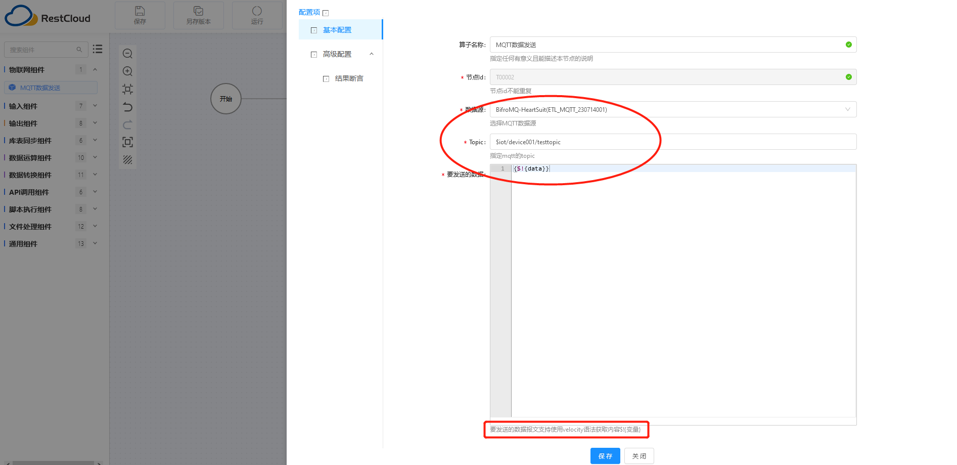Click the 开始 node on canvas

[x=226, y=99]
